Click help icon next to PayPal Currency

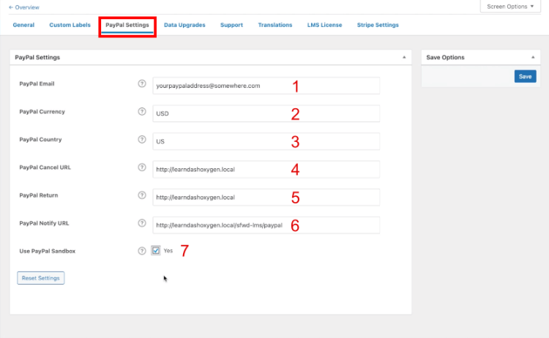pyautogui.click(x=142, y=112)
